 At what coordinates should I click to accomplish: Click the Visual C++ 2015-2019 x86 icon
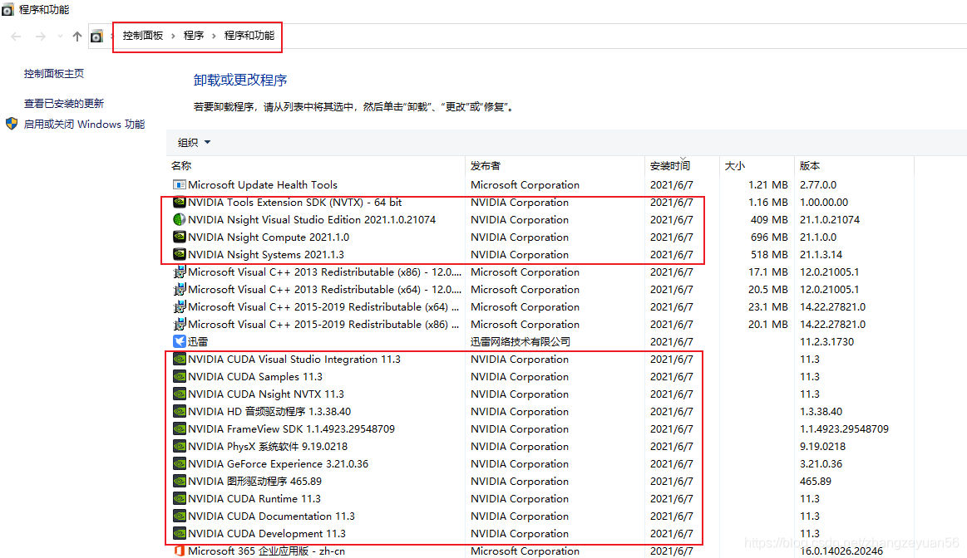coord(180,325)
